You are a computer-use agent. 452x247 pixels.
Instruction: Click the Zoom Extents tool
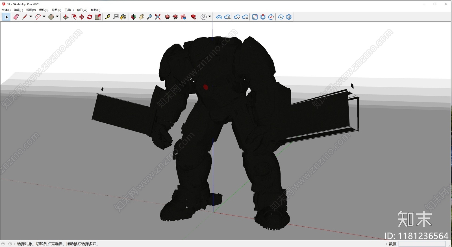pos(158,17)
